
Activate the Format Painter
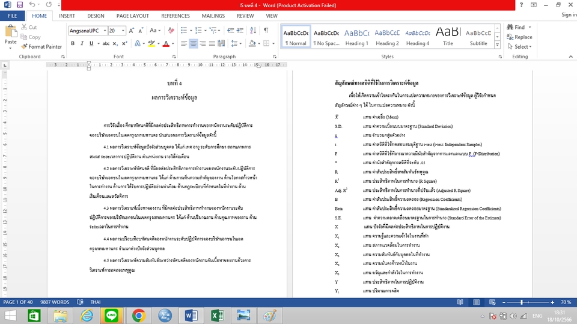[41, 47]
